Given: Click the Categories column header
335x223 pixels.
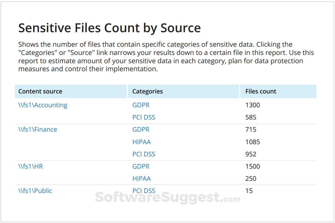Looking at the screenshot, I should 147,92.
